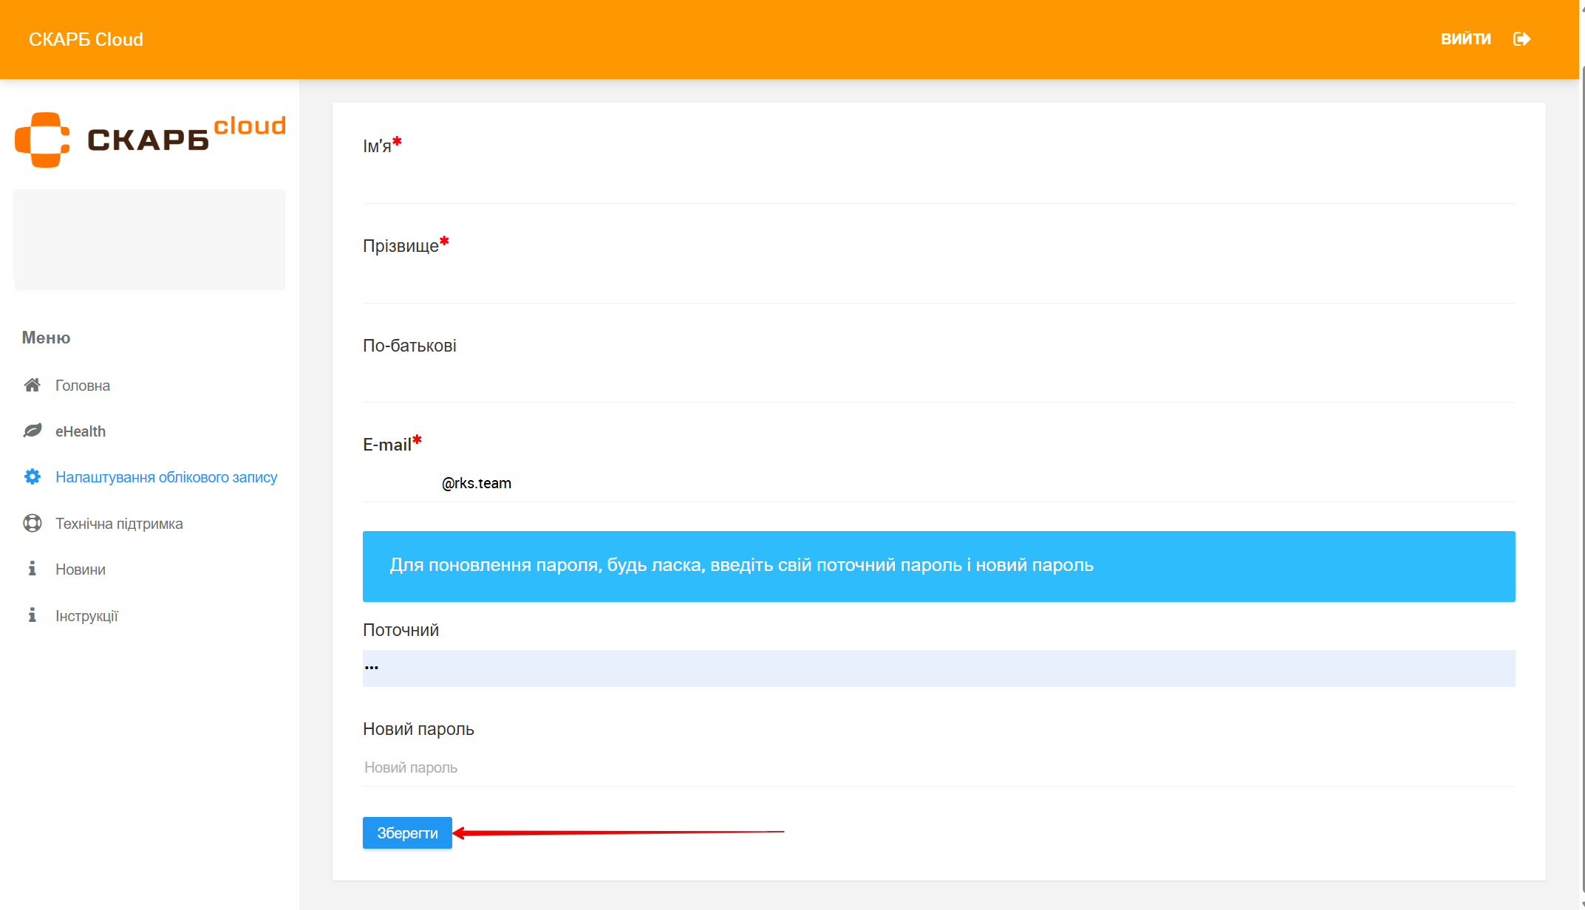Open the eHealth menu item

tap(80, 431)
